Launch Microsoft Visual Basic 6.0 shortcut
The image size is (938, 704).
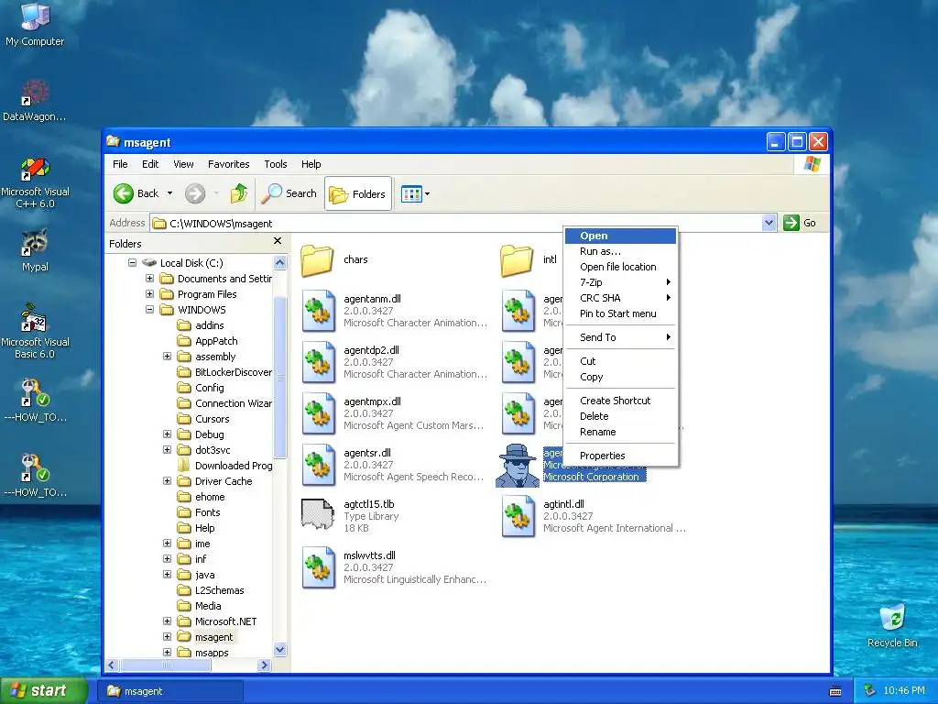(35, 332)
